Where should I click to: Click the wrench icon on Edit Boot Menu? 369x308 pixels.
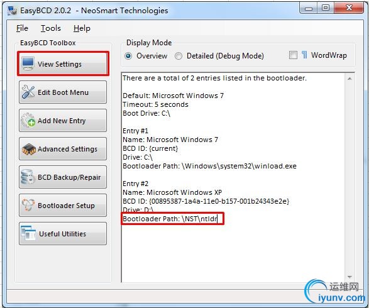pyautogui.click(x=28, y=92)
